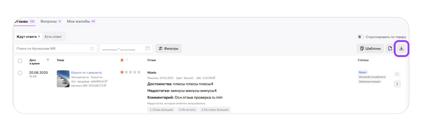Open the Крыло от самолета product link
Screen dimensions: 422x131
[86, 72]
